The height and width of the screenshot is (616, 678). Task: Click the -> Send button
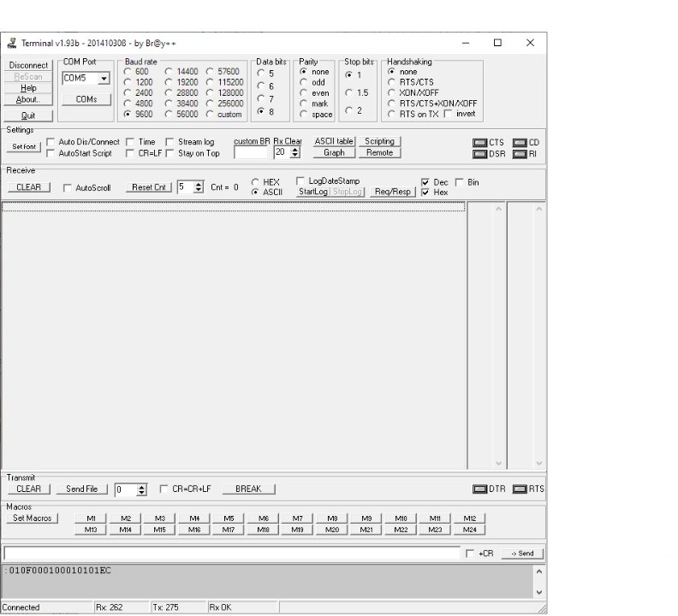(522, 554)
